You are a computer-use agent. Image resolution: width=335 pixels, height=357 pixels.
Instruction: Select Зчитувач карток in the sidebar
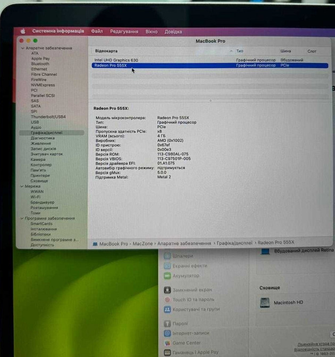47,154
